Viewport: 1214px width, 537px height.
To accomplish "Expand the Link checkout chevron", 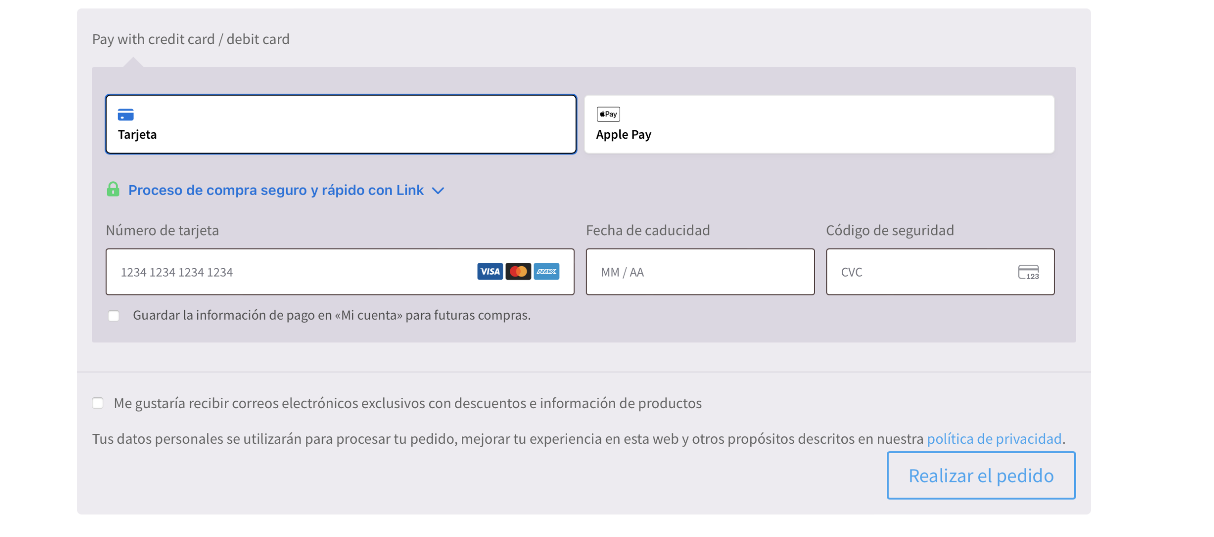I will (x=438, y=191).
